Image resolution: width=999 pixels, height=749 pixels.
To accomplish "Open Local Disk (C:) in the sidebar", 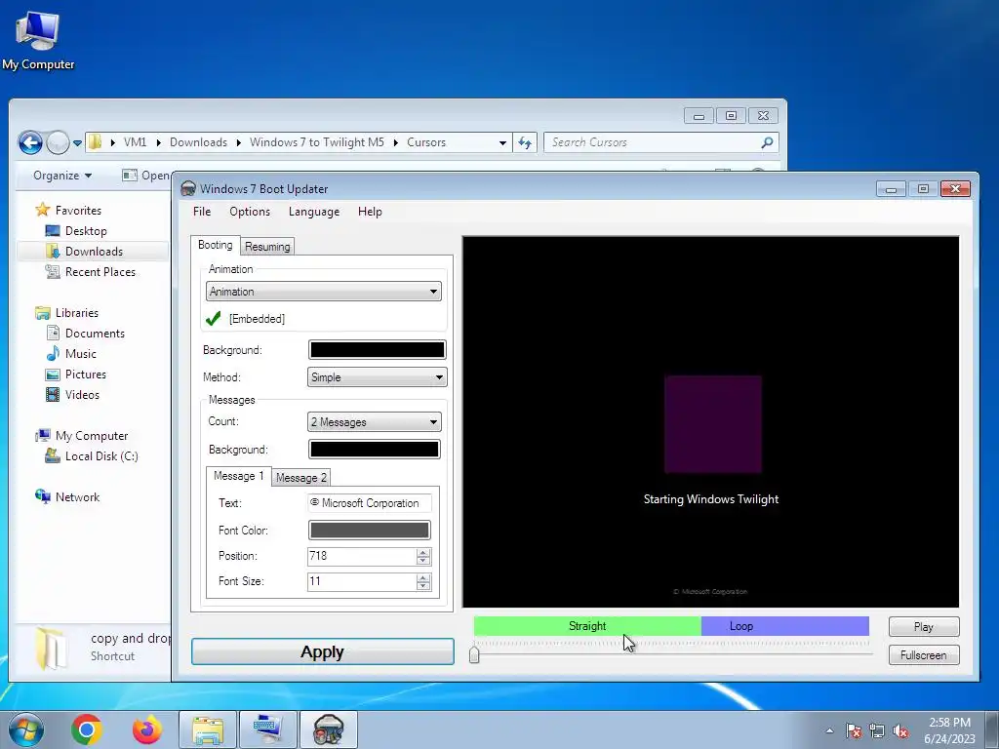I will click(x=101, y=456).
